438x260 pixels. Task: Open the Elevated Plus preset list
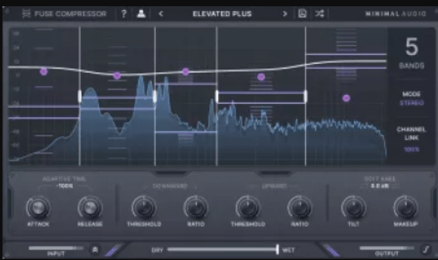222,14
